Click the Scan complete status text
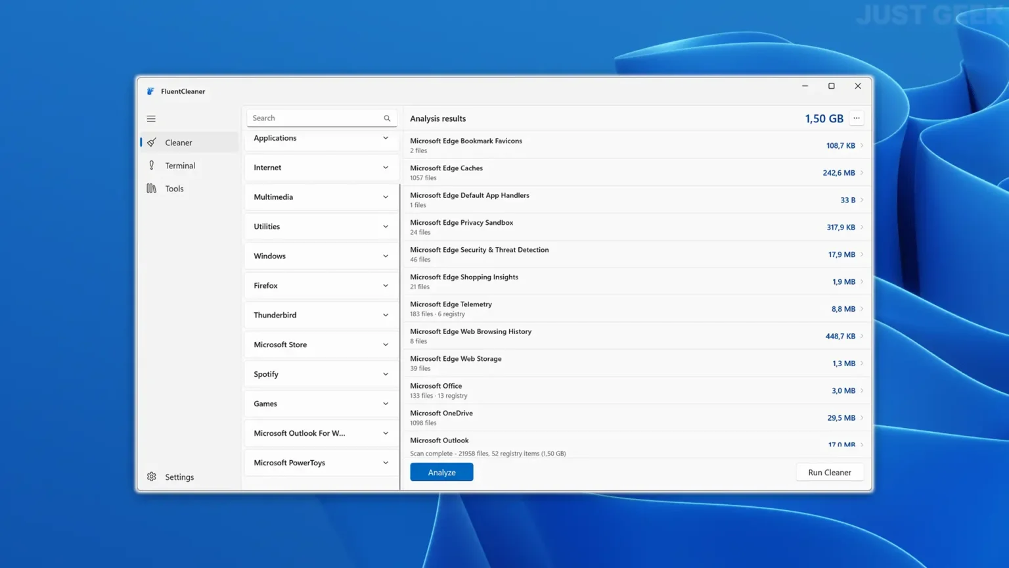This screenshot has width=1009, height=568. coord(487,454)
